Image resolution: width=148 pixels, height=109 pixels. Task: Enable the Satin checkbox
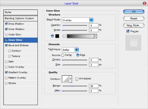coord(6,62)
